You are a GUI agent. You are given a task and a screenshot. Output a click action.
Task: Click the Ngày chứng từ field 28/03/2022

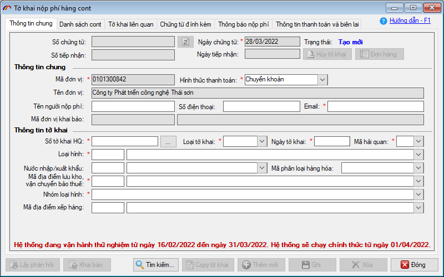(272, 42)
